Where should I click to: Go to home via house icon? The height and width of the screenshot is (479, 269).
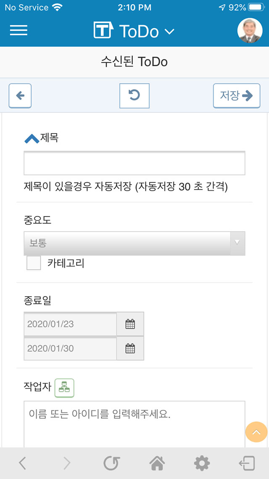[x=157, y=463]
